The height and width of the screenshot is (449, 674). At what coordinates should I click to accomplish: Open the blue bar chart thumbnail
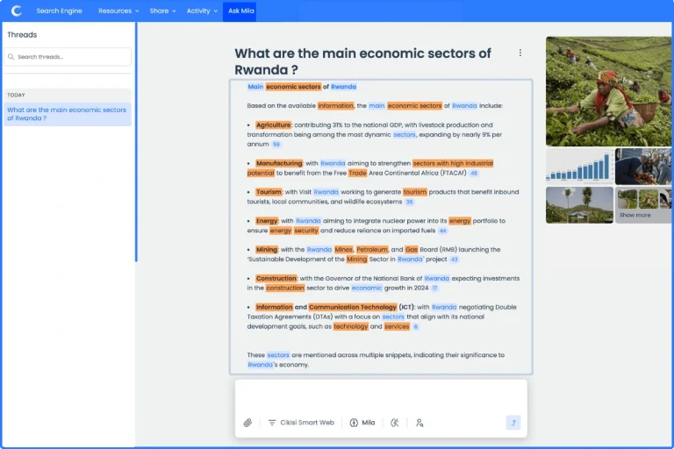(579, 166)
